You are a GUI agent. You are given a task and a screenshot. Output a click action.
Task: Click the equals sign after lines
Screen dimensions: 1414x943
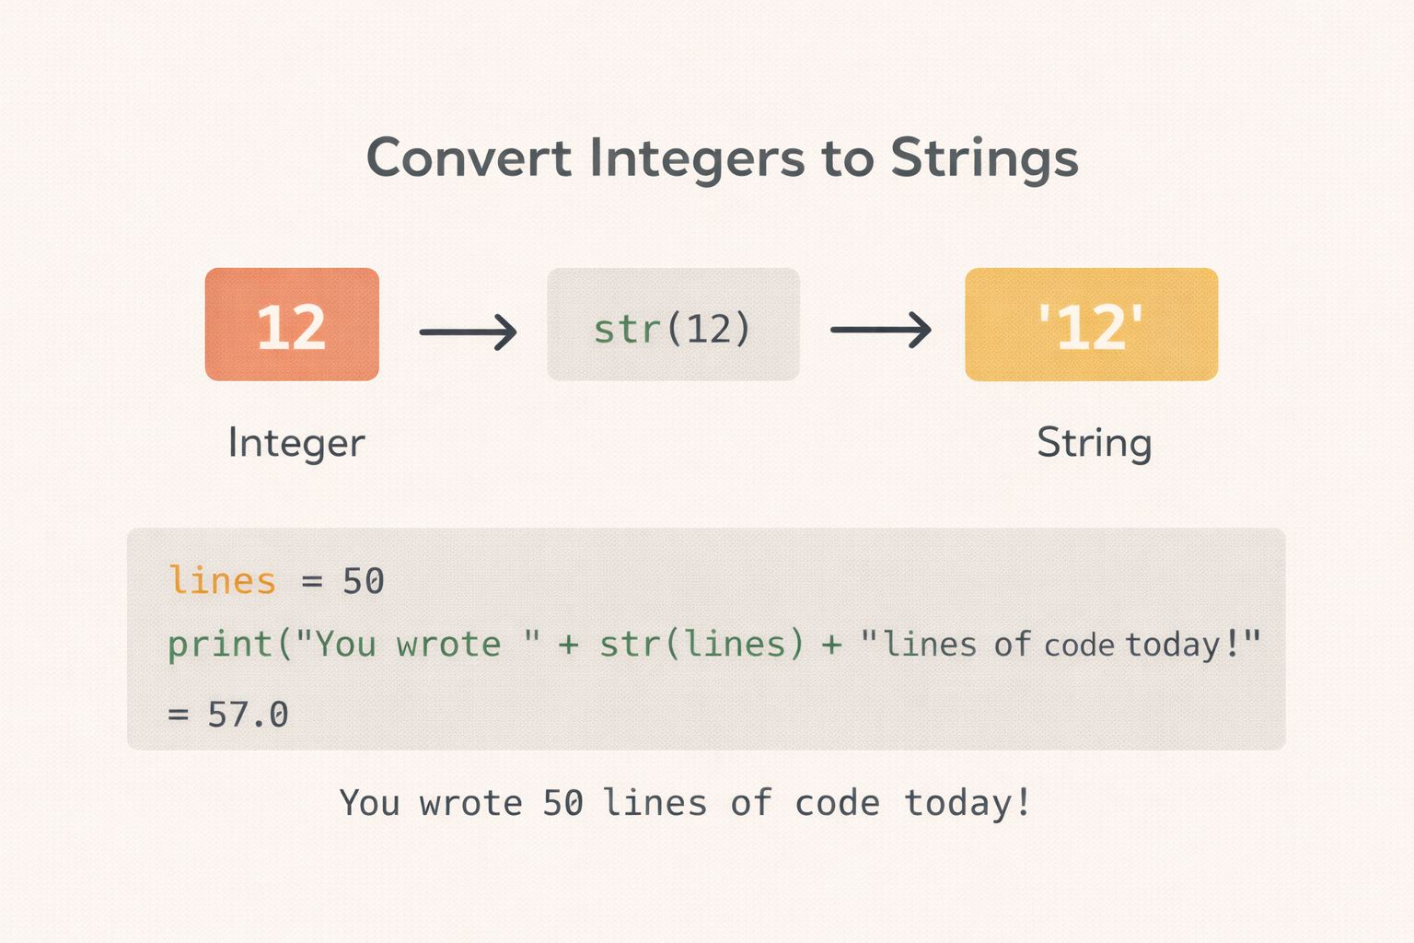click(312, 582)
